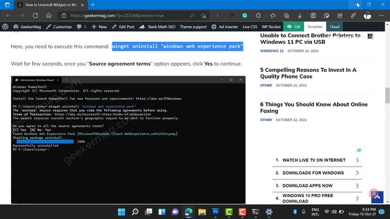Expand Download Apps Now ad chevron

[357, 186]
